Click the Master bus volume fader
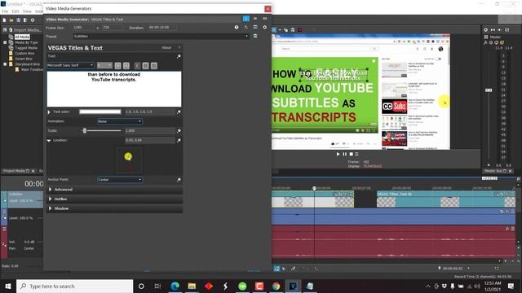This screenshot has width=522, height=293. (x=489, y=90)
